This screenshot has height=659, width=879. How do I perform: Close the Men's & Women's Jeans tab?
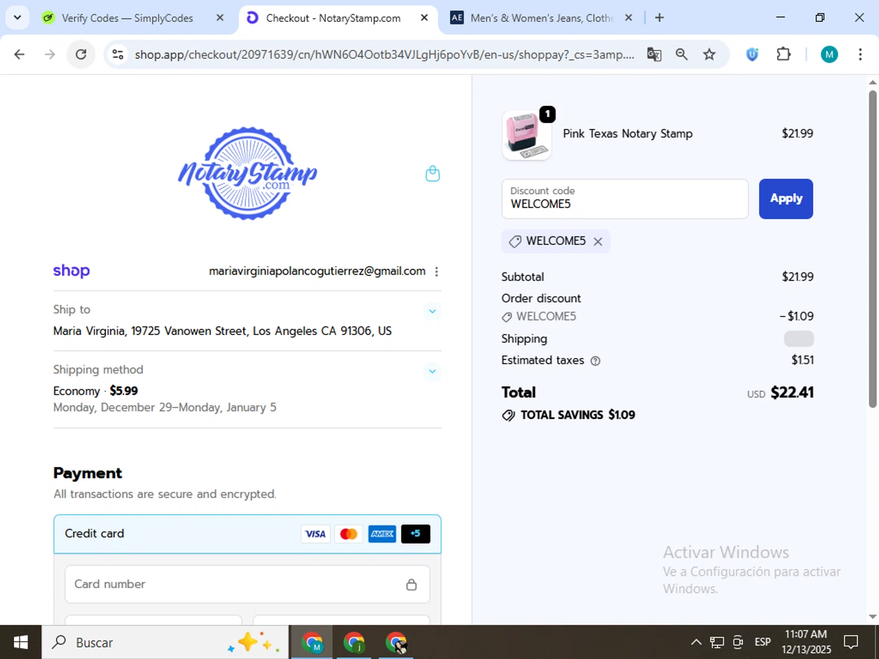(x=628, y=18)
